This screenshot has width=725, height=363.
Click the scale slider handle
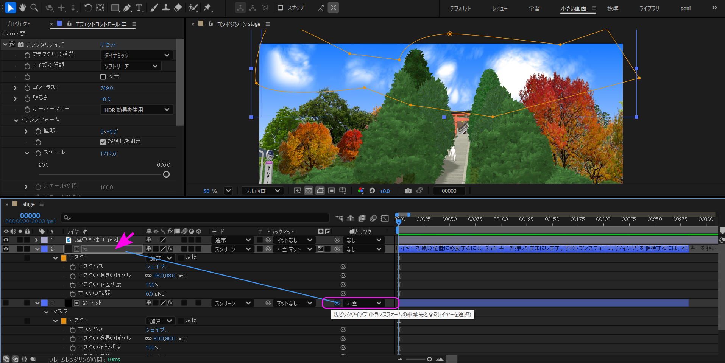click(x=166, y=174)
